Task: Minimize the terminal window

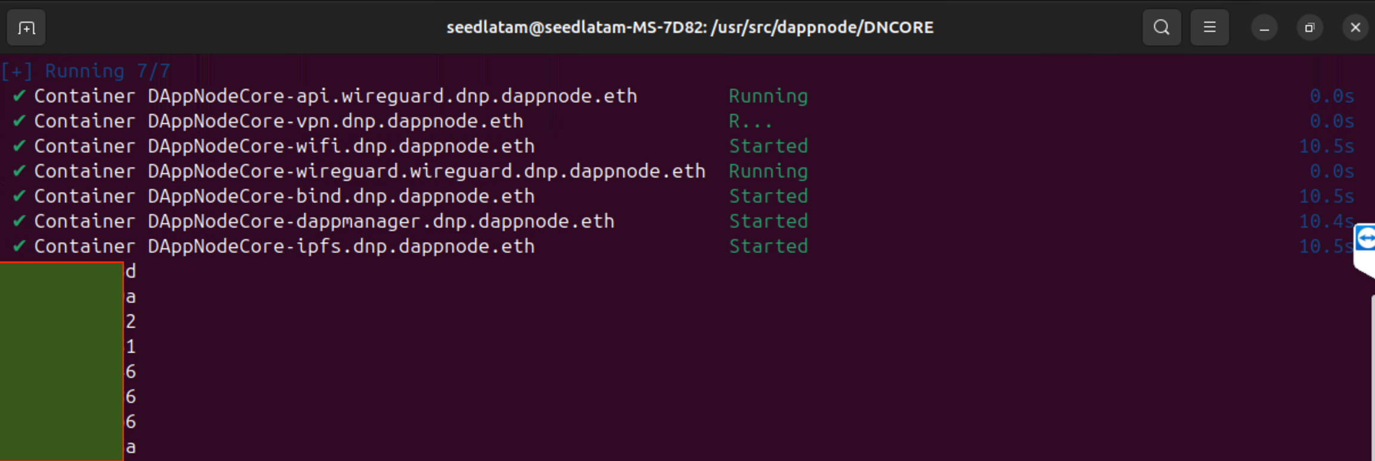Action: [x=1264, y=28]
